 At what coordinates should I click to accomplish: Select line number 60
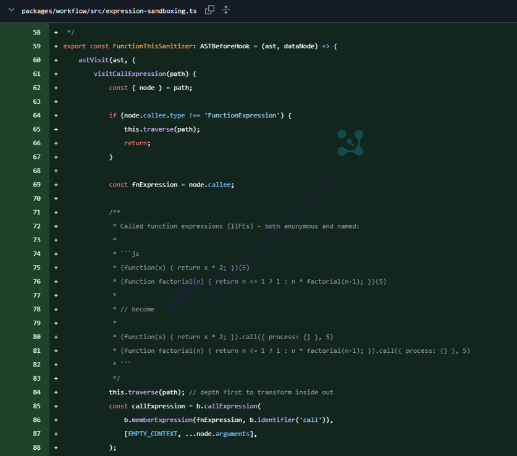click(36, 60)
